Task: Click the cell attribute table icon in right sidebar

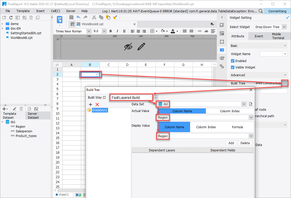Action: tap(222, 33)
